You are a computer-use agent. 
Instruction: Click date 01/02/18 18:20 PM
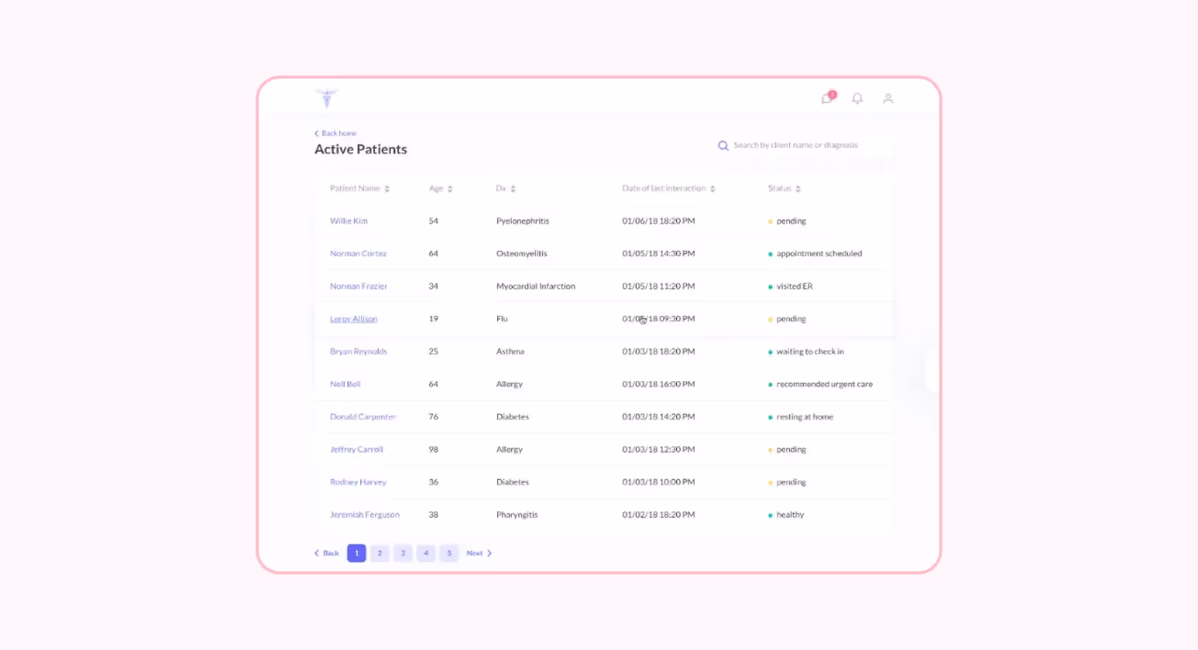point(659,515)
